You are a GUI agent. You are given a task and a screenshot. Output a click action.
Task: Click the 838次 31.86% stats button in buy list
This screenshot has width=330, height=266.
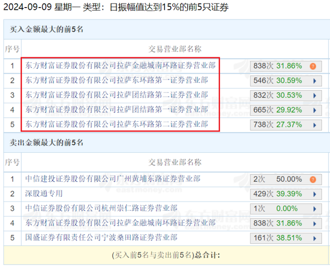click(x=286, y=66)
